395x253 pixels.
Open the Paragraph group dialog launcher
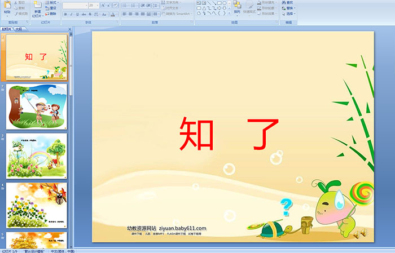click(x=192, y=23)
